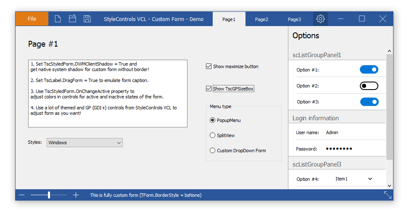This screenshot has height=217, width=409.
Task: Uncheck Show maximize button checkbox
Action: [x=208, y=66]
